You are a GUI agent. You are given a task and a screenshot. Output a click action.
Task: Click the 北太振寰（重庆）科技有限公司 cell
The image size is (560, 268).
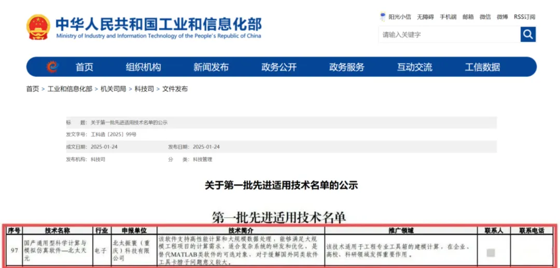(x=134, y=250)
